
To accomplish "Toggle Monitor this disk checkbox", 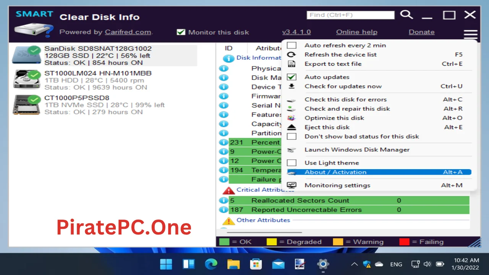I will [x=181, y=32].
